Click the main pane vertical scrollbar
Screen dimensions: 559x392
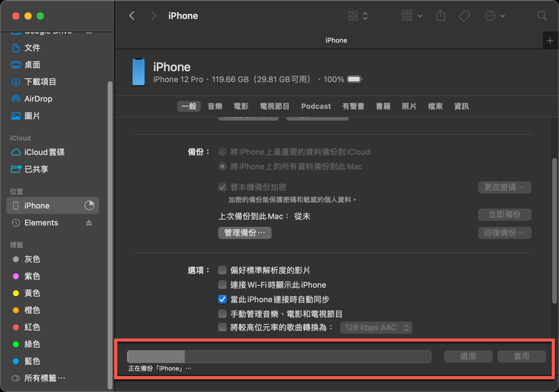click(x=555, y=231)
